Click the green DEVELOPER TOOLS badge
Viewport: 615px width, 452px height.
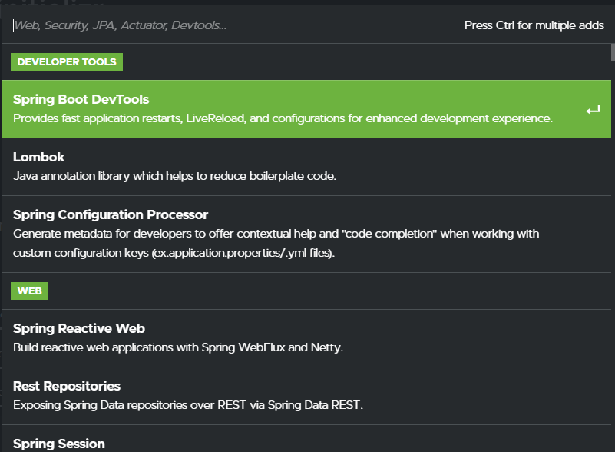(66, 61)
